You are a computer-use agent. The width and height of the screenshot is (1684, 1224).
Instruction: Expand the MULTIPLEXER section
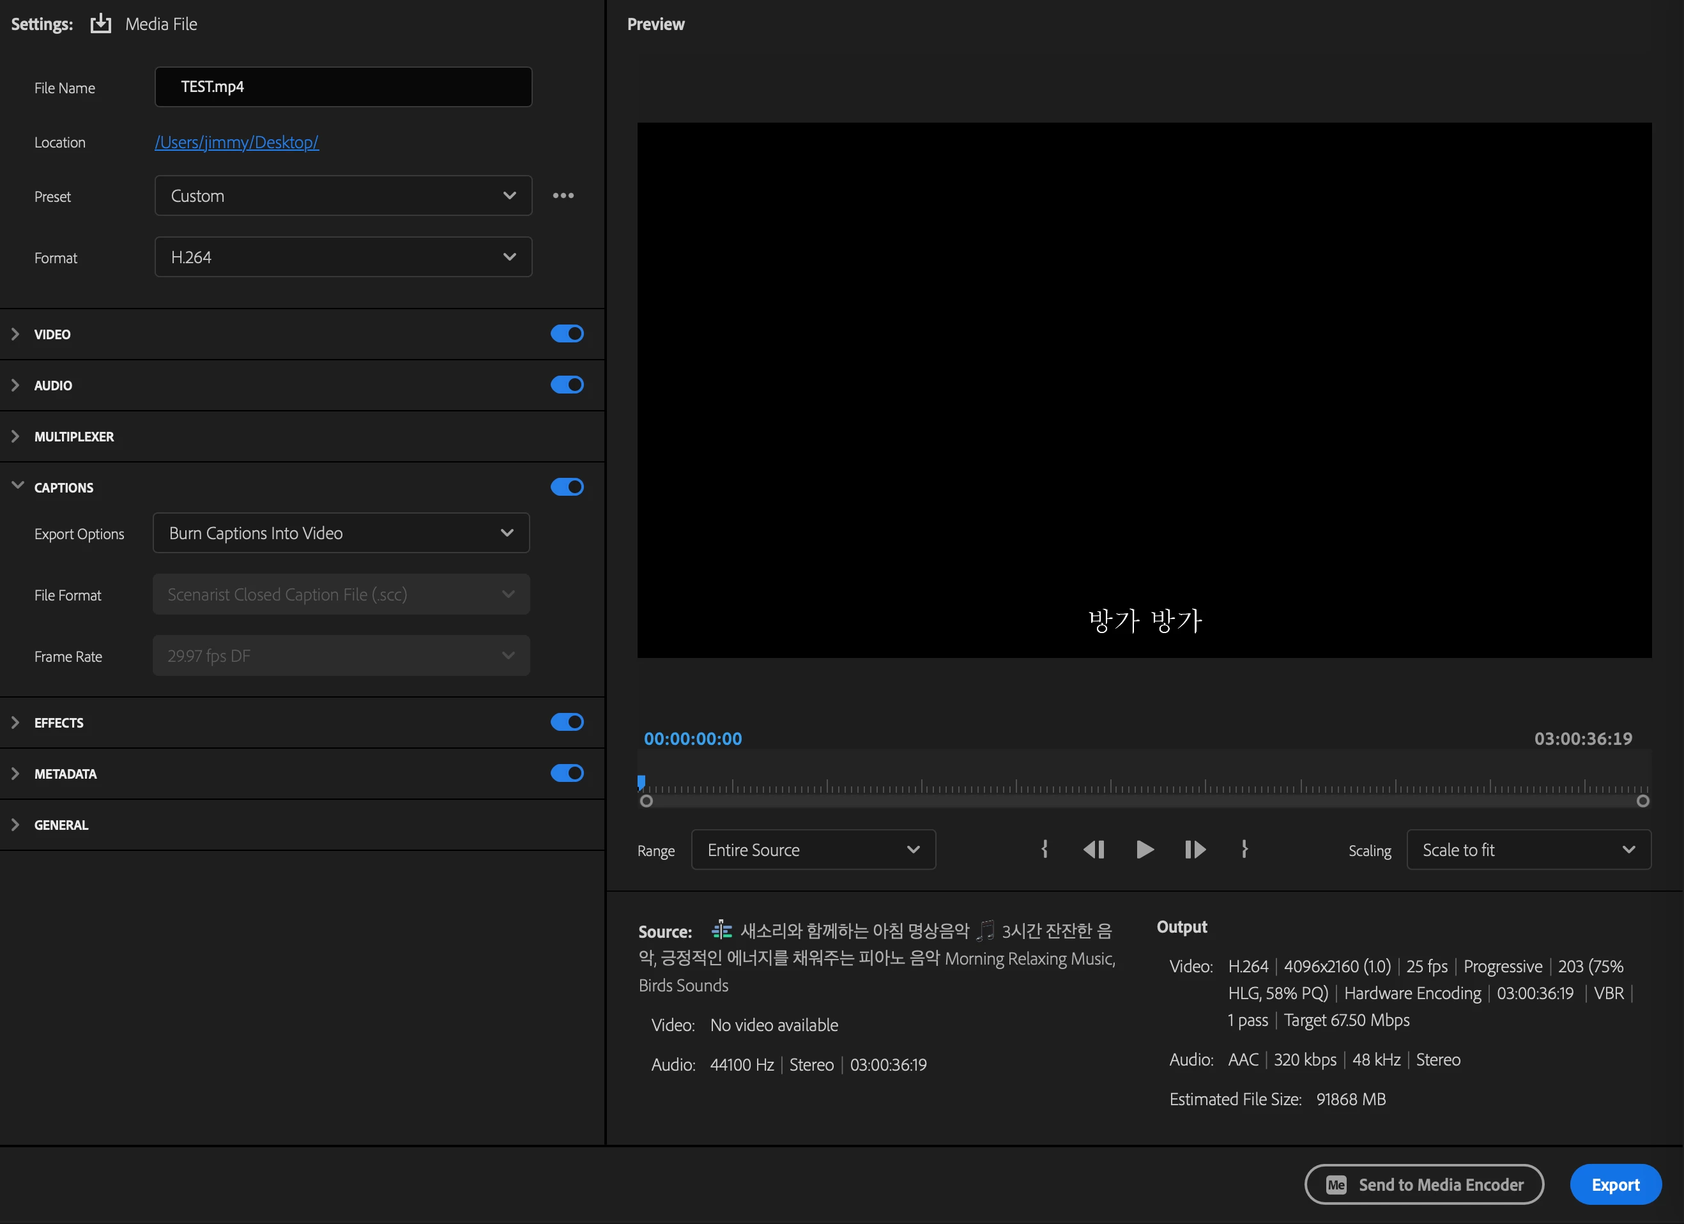[x=73, y=436]
